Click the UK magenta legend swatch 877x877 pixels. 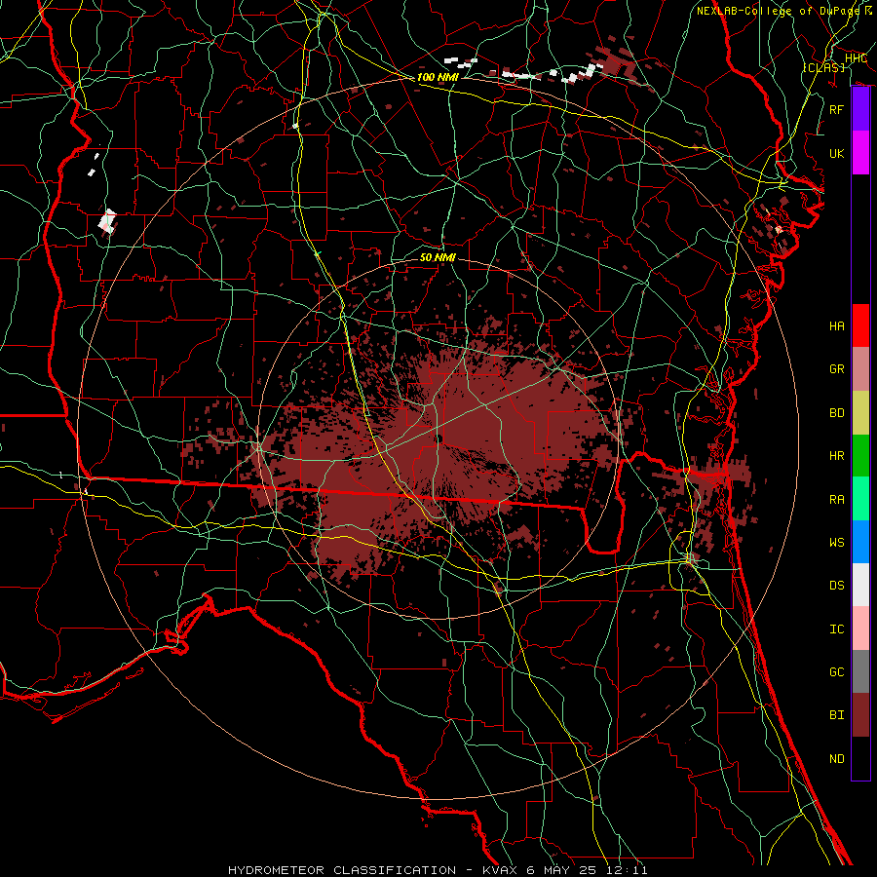point(860,153)
